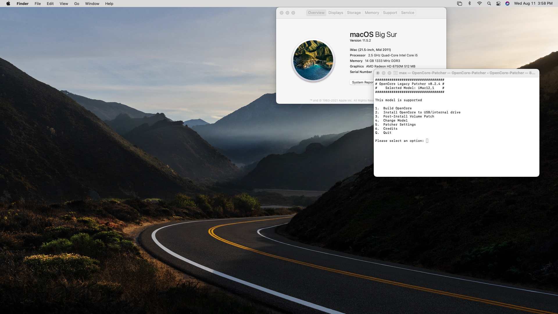Viewport: 558px width, 314px height.
Task: Switch to the Support tab
Action: 390,13
